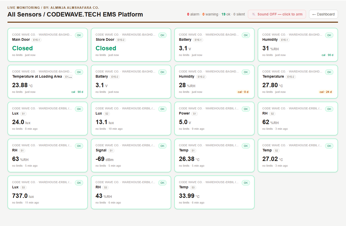Click the 26.38 °C reading
Image resolution: width=346 pixels, height=226 pixels.
[x=189, y=159]
